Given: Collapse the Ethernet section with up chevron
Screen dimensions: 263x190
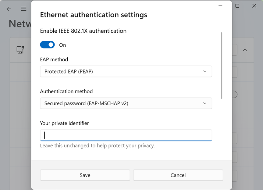Looking at the screenshot, I should (x=245, y=50).
